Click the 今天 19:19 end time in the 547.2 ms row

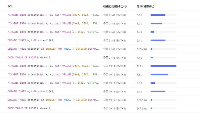coord(114,109)
